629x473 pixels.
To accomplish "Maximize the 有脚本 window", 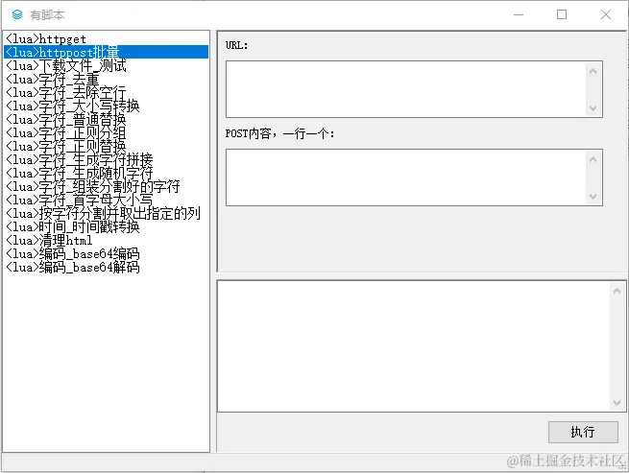I will pos(562,14).
